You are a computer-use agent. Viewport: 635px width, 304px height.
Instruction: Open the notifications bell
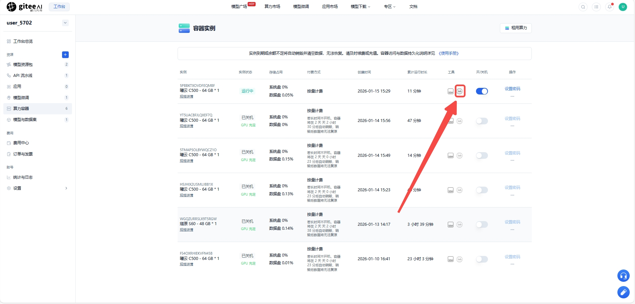[x=609, y=7]
